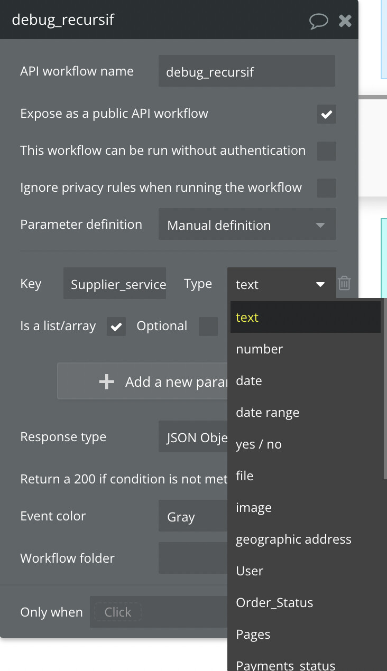
Task: Open the comment bubble icon
Action: pos(318,21)
